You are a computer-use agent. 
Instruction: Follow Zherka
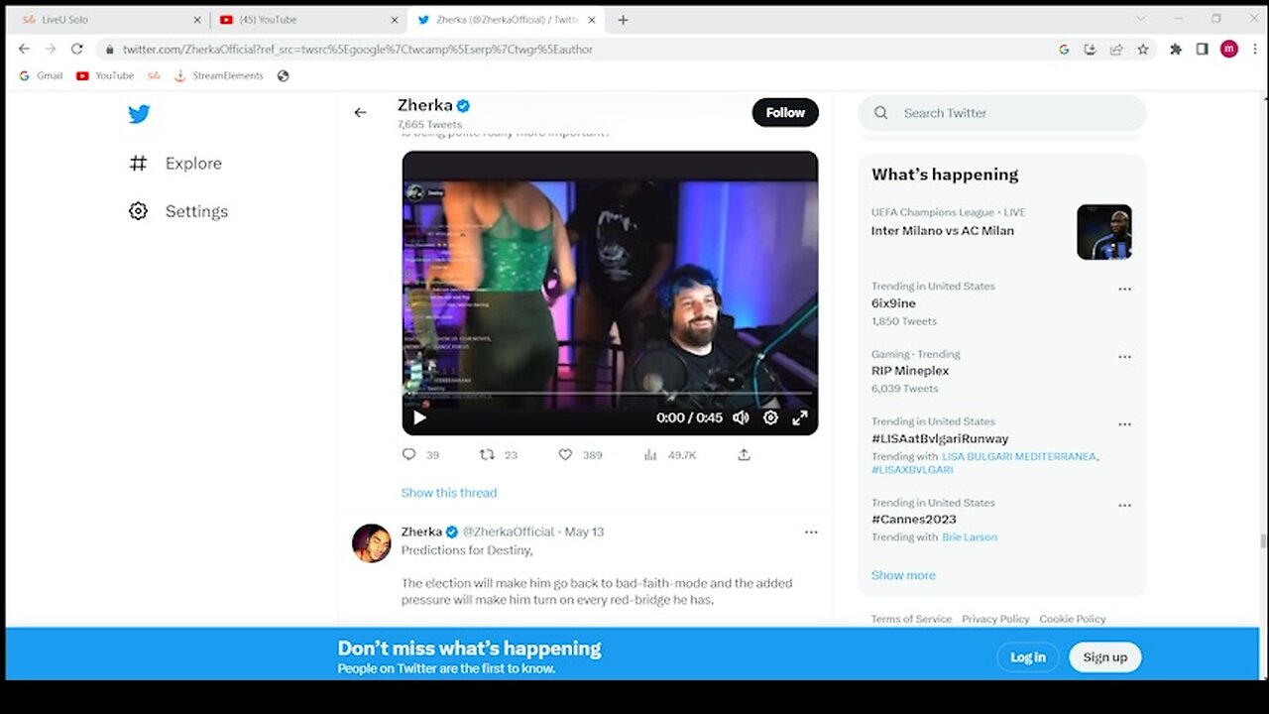click(785, 113)
